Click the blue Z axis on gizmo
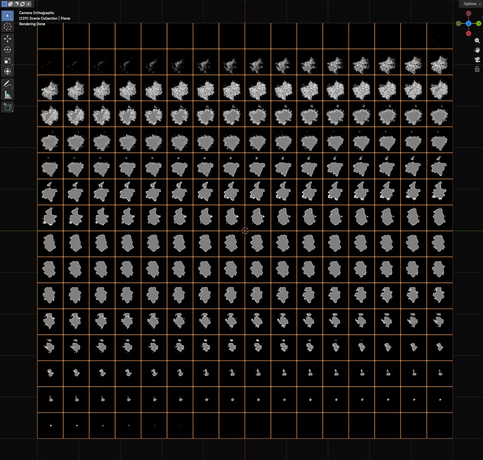 [469, 24]
